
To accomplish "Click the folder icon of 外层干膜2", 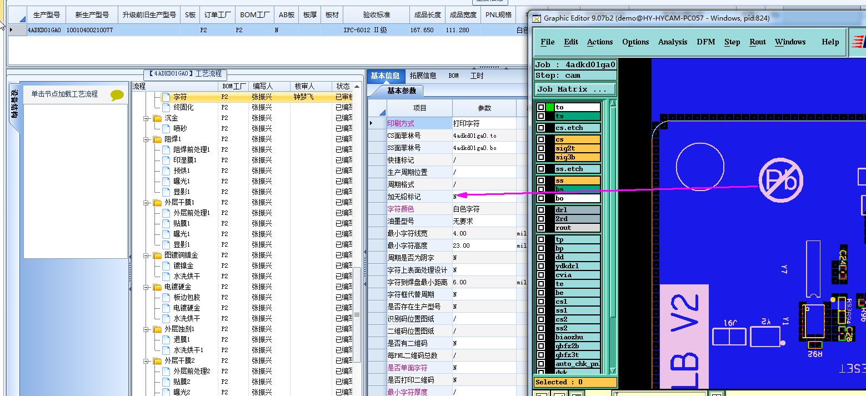I will (157, 360).
